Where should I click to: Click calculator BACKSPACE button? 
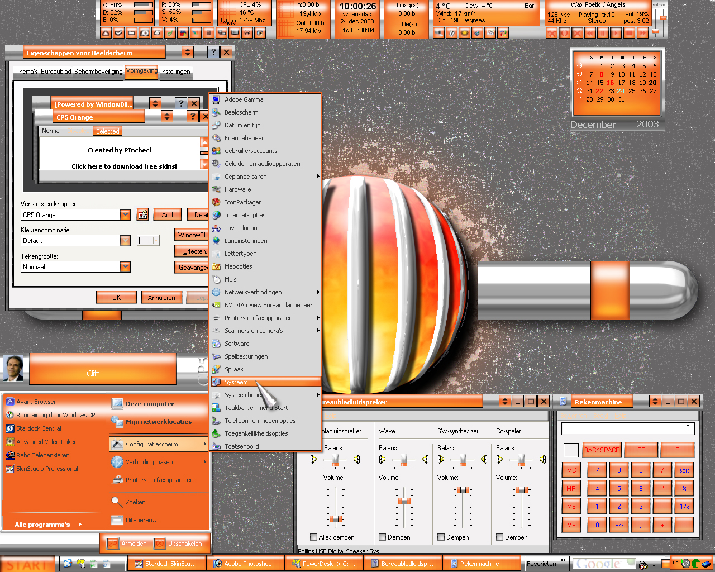tap(602, 450)
